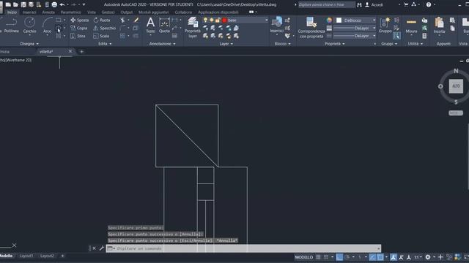Image resolution: width=469 pixels, height=263 pixels.
Task: Switch to the Annota ribbon tab
Action: [48, 12]
